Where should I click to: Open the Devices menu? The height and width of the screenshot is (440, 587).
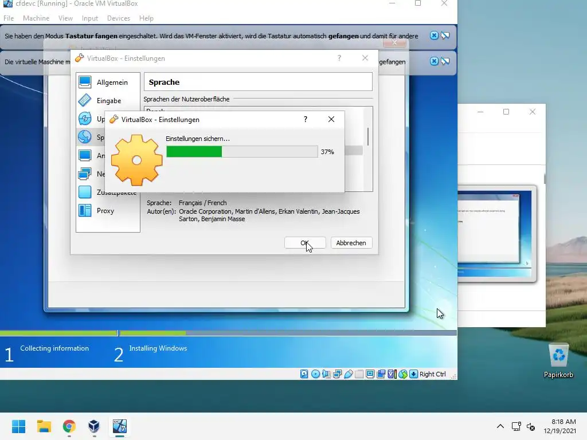tap(119, 18)
